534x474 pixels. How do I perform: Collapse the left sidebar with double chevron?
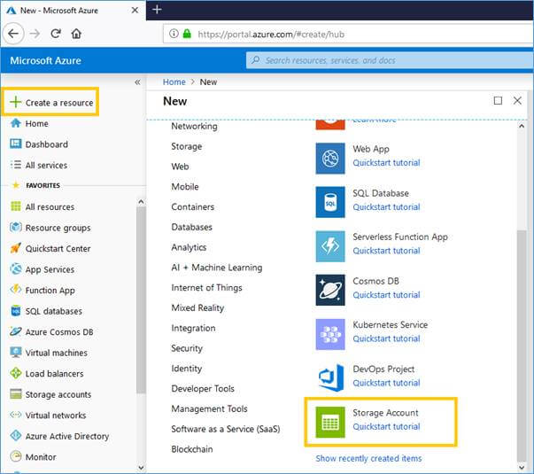click(x=137, y=82)
